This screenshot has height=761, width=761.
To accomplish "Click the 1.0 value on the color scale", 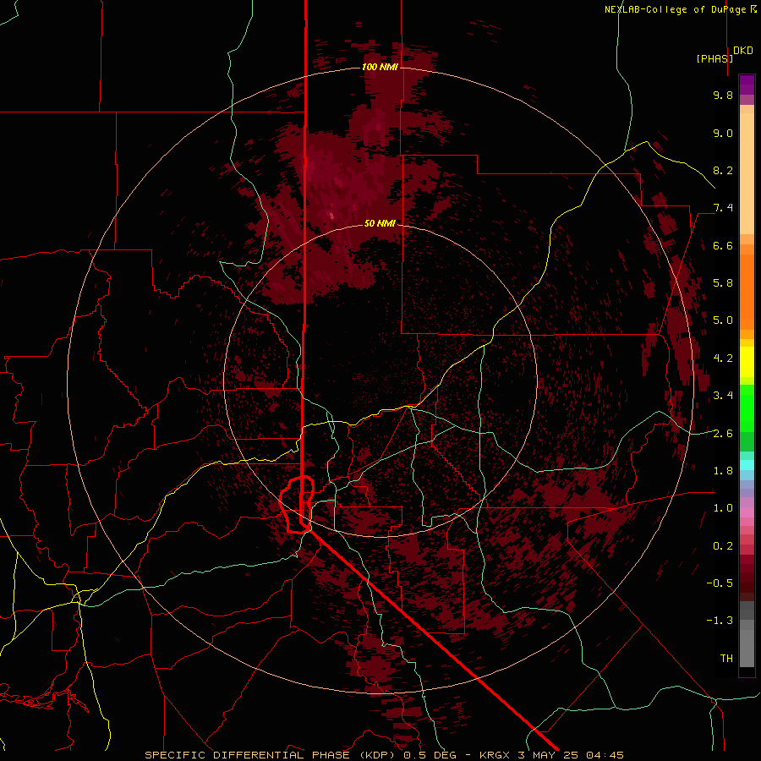I will click(723, 508).
